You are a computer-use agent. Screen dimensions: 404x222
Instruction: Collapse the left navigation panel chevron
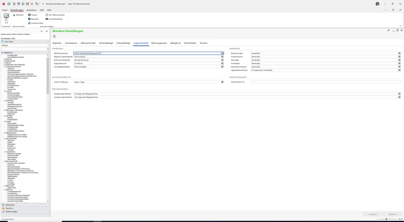[41, 31]
